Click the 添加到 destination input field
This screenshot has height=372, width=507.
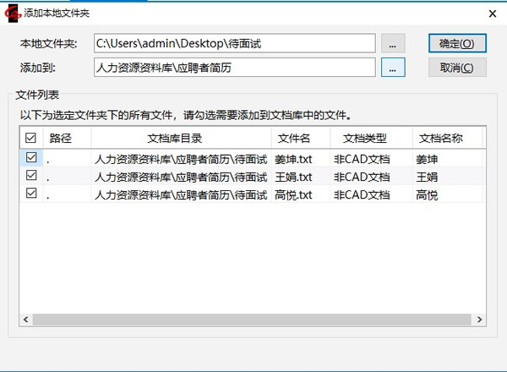tap(233, 67)
